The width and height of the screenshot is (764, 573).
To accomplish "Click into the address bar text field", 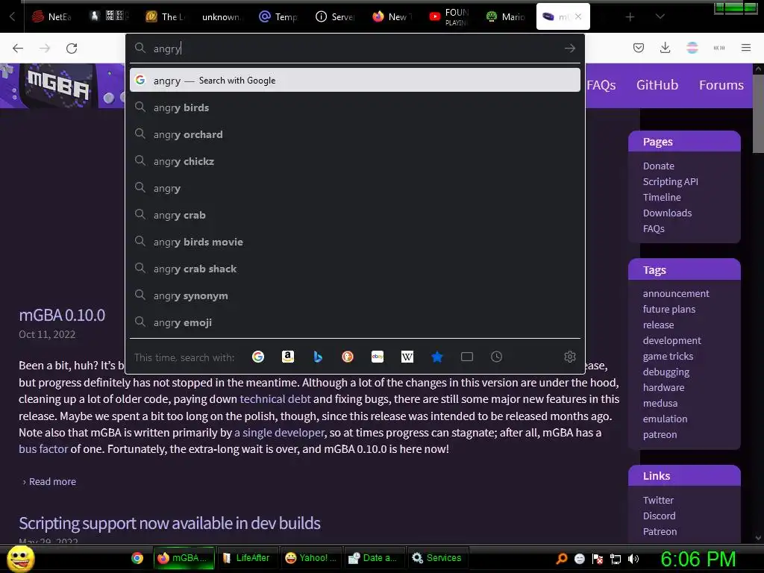I will (x=356, y=48).
